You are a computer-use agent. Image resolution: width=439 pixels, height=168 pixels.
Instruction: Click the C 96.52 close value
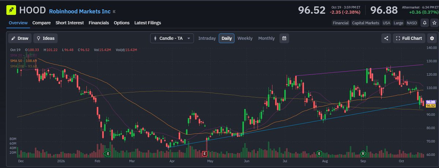point(83,50)
